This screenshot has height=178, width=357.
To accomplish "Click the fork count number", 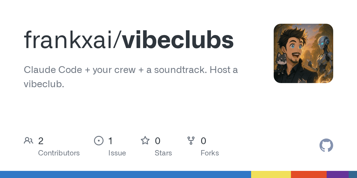I will point(203,141).
